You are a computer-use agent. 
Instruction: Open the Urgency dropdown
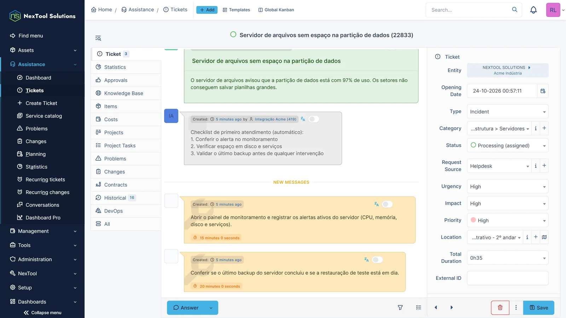click(x=508, y=187)
